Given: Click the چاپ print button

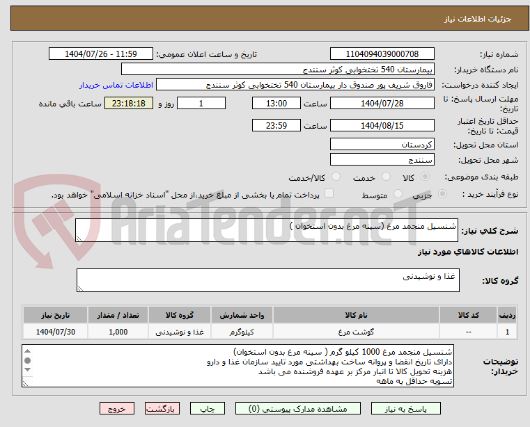Looking at the screenshot, I should 208,408.
